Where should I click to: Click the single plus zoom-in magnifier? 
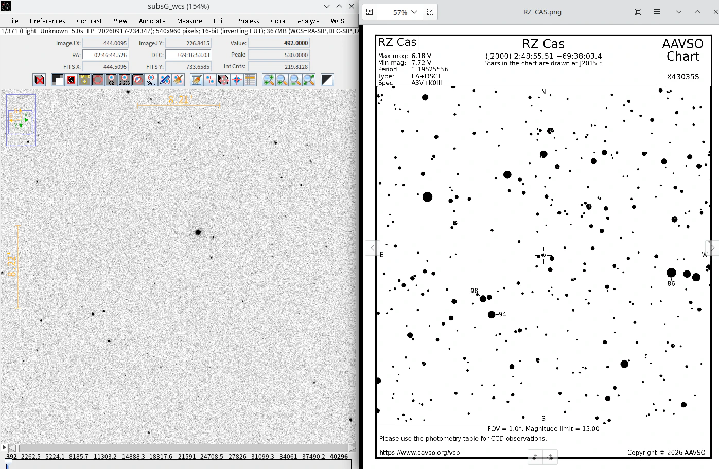(x=282, y=80)
